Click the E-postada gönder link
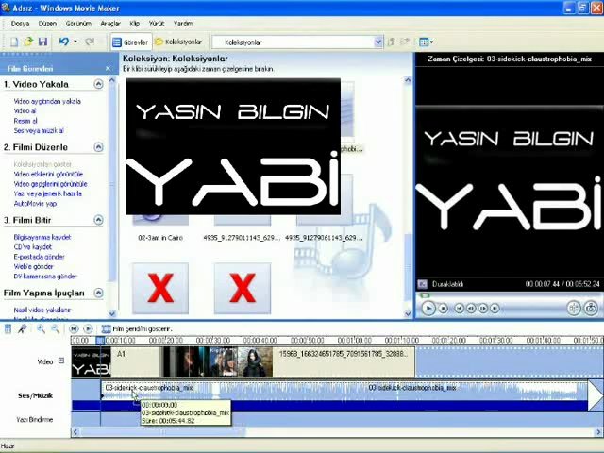This screenshot has width=604, height=453. tap(39, 257)
